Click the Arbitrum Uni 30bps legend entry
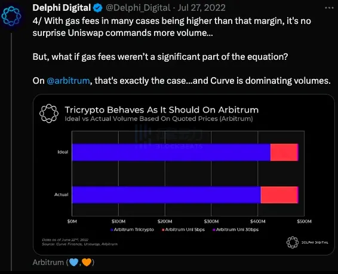Viewport: 338px width, 274px height. pyautogui.click(x=236, y=230)
